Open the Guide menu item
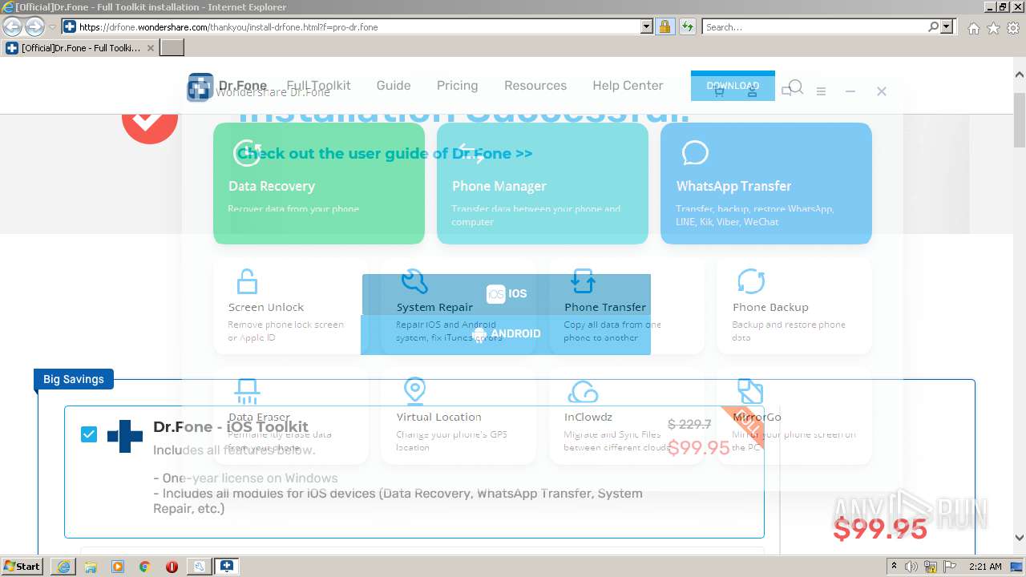Image resolution: width=1026 pixels, height=577 pixels. tap(394, 86)
